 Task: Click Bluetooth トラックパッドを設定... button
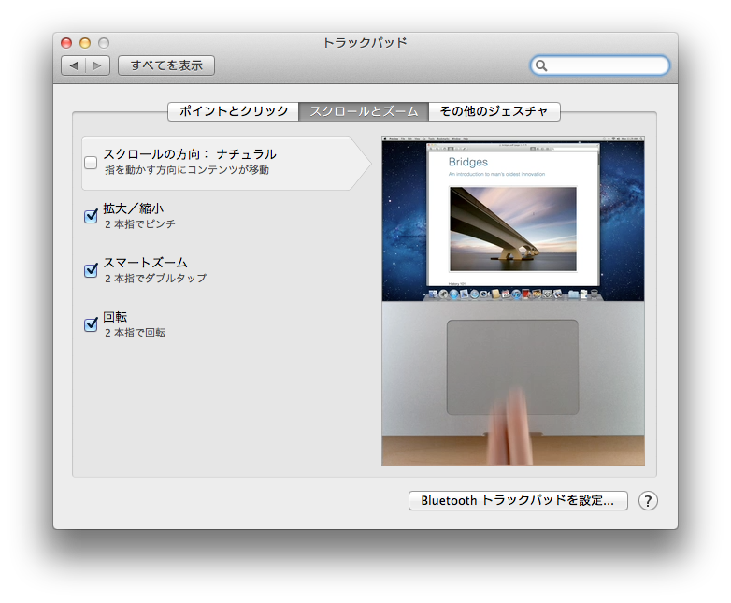[x=518, y=500]
